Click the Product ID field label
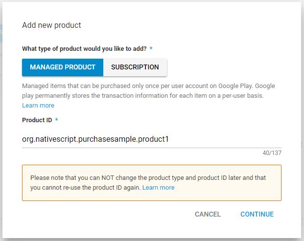 pos(37,120)
